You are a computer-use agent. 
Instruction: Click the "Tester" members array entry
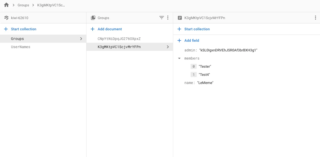tap(205, 66)
